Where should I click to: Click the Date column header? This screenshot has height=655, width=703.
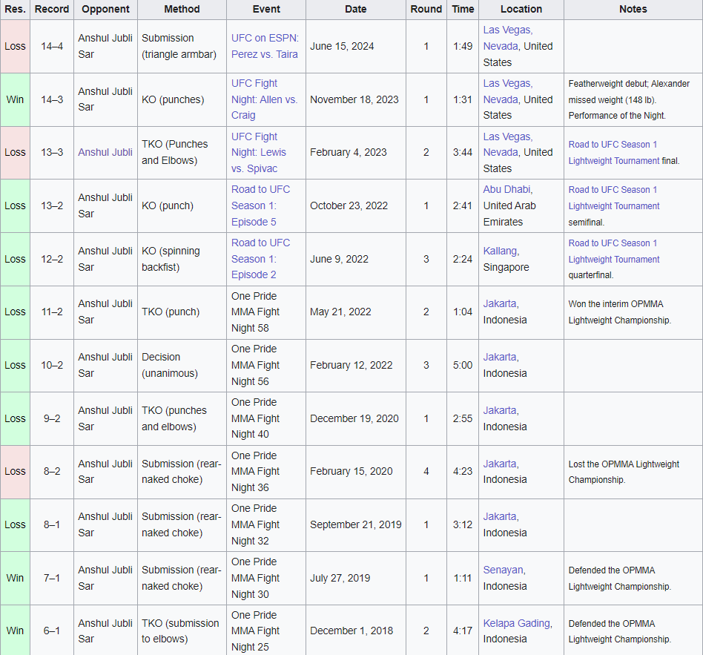click(x=356, y=10)
